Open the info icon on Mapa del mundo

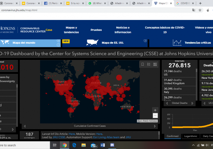point(58,45)
